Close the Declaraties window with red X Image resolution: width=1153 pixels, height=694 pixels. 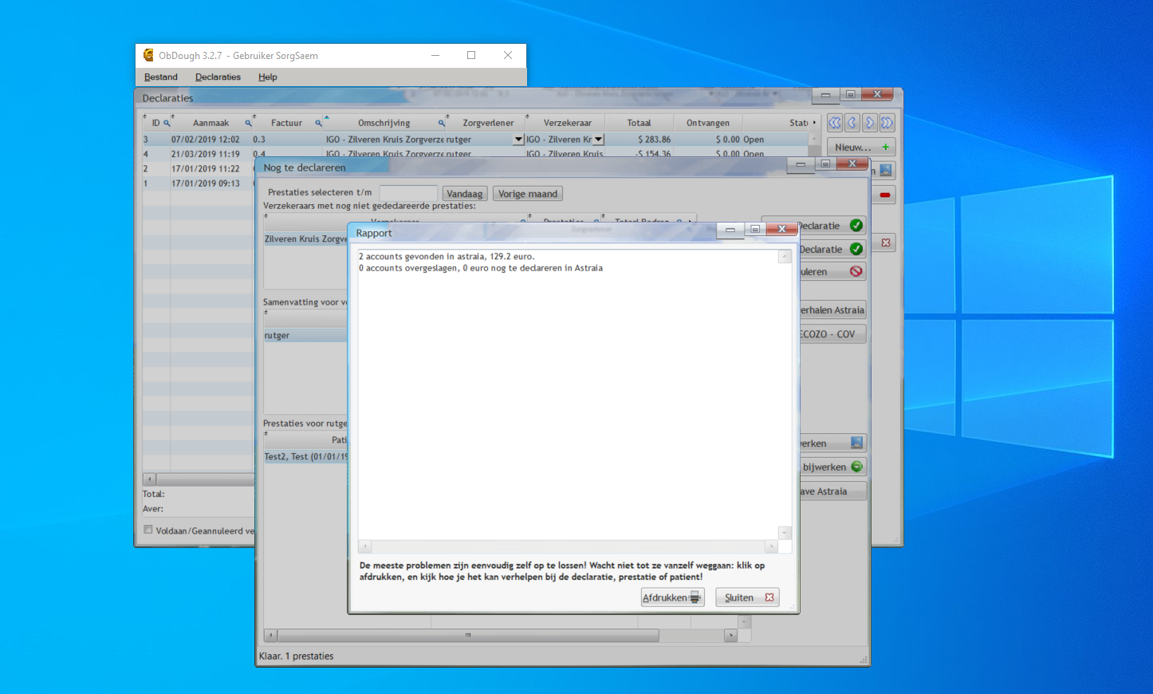pos(877,94)
